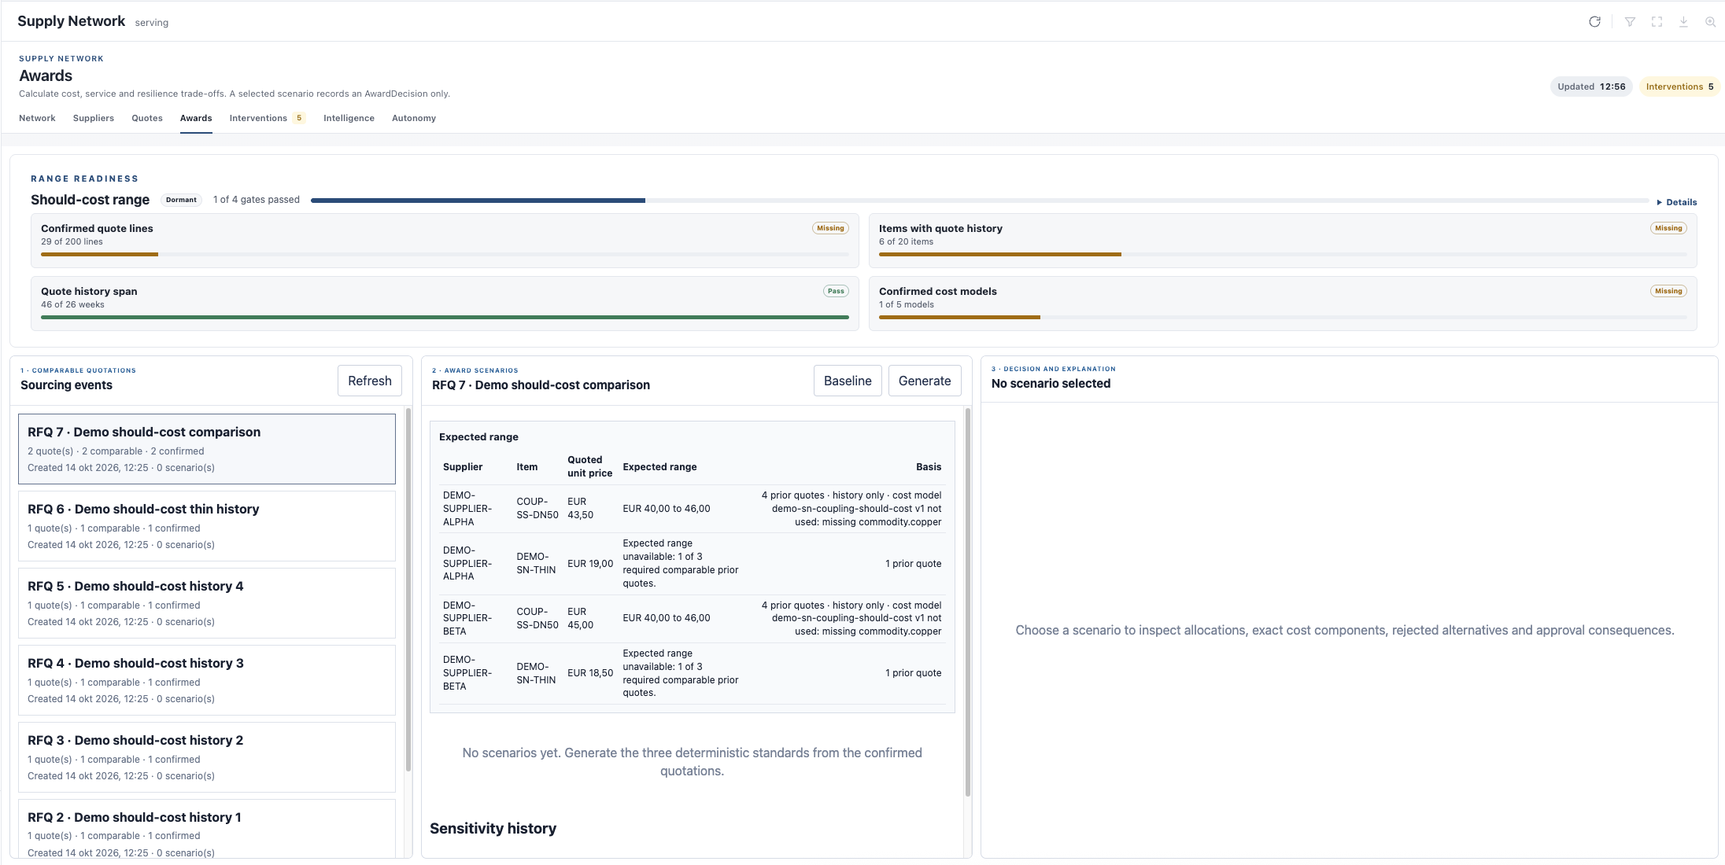Select RFQ 4 Demo should-cost history 3
The image size is (1725, 865).
207,680
